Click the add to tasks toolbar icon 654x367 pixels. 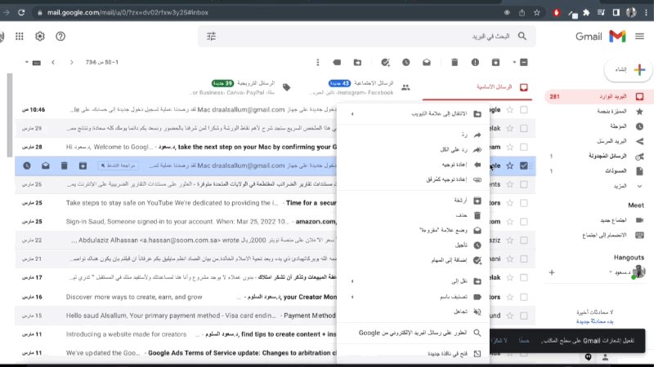[385, 63]
